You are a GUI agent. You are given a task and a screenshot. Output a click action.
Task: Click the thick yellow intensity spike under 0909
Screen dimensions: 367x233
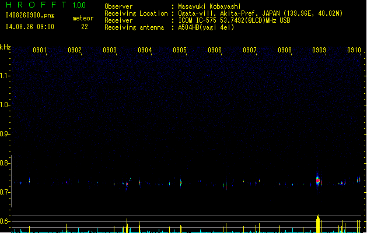pos(318,224)
